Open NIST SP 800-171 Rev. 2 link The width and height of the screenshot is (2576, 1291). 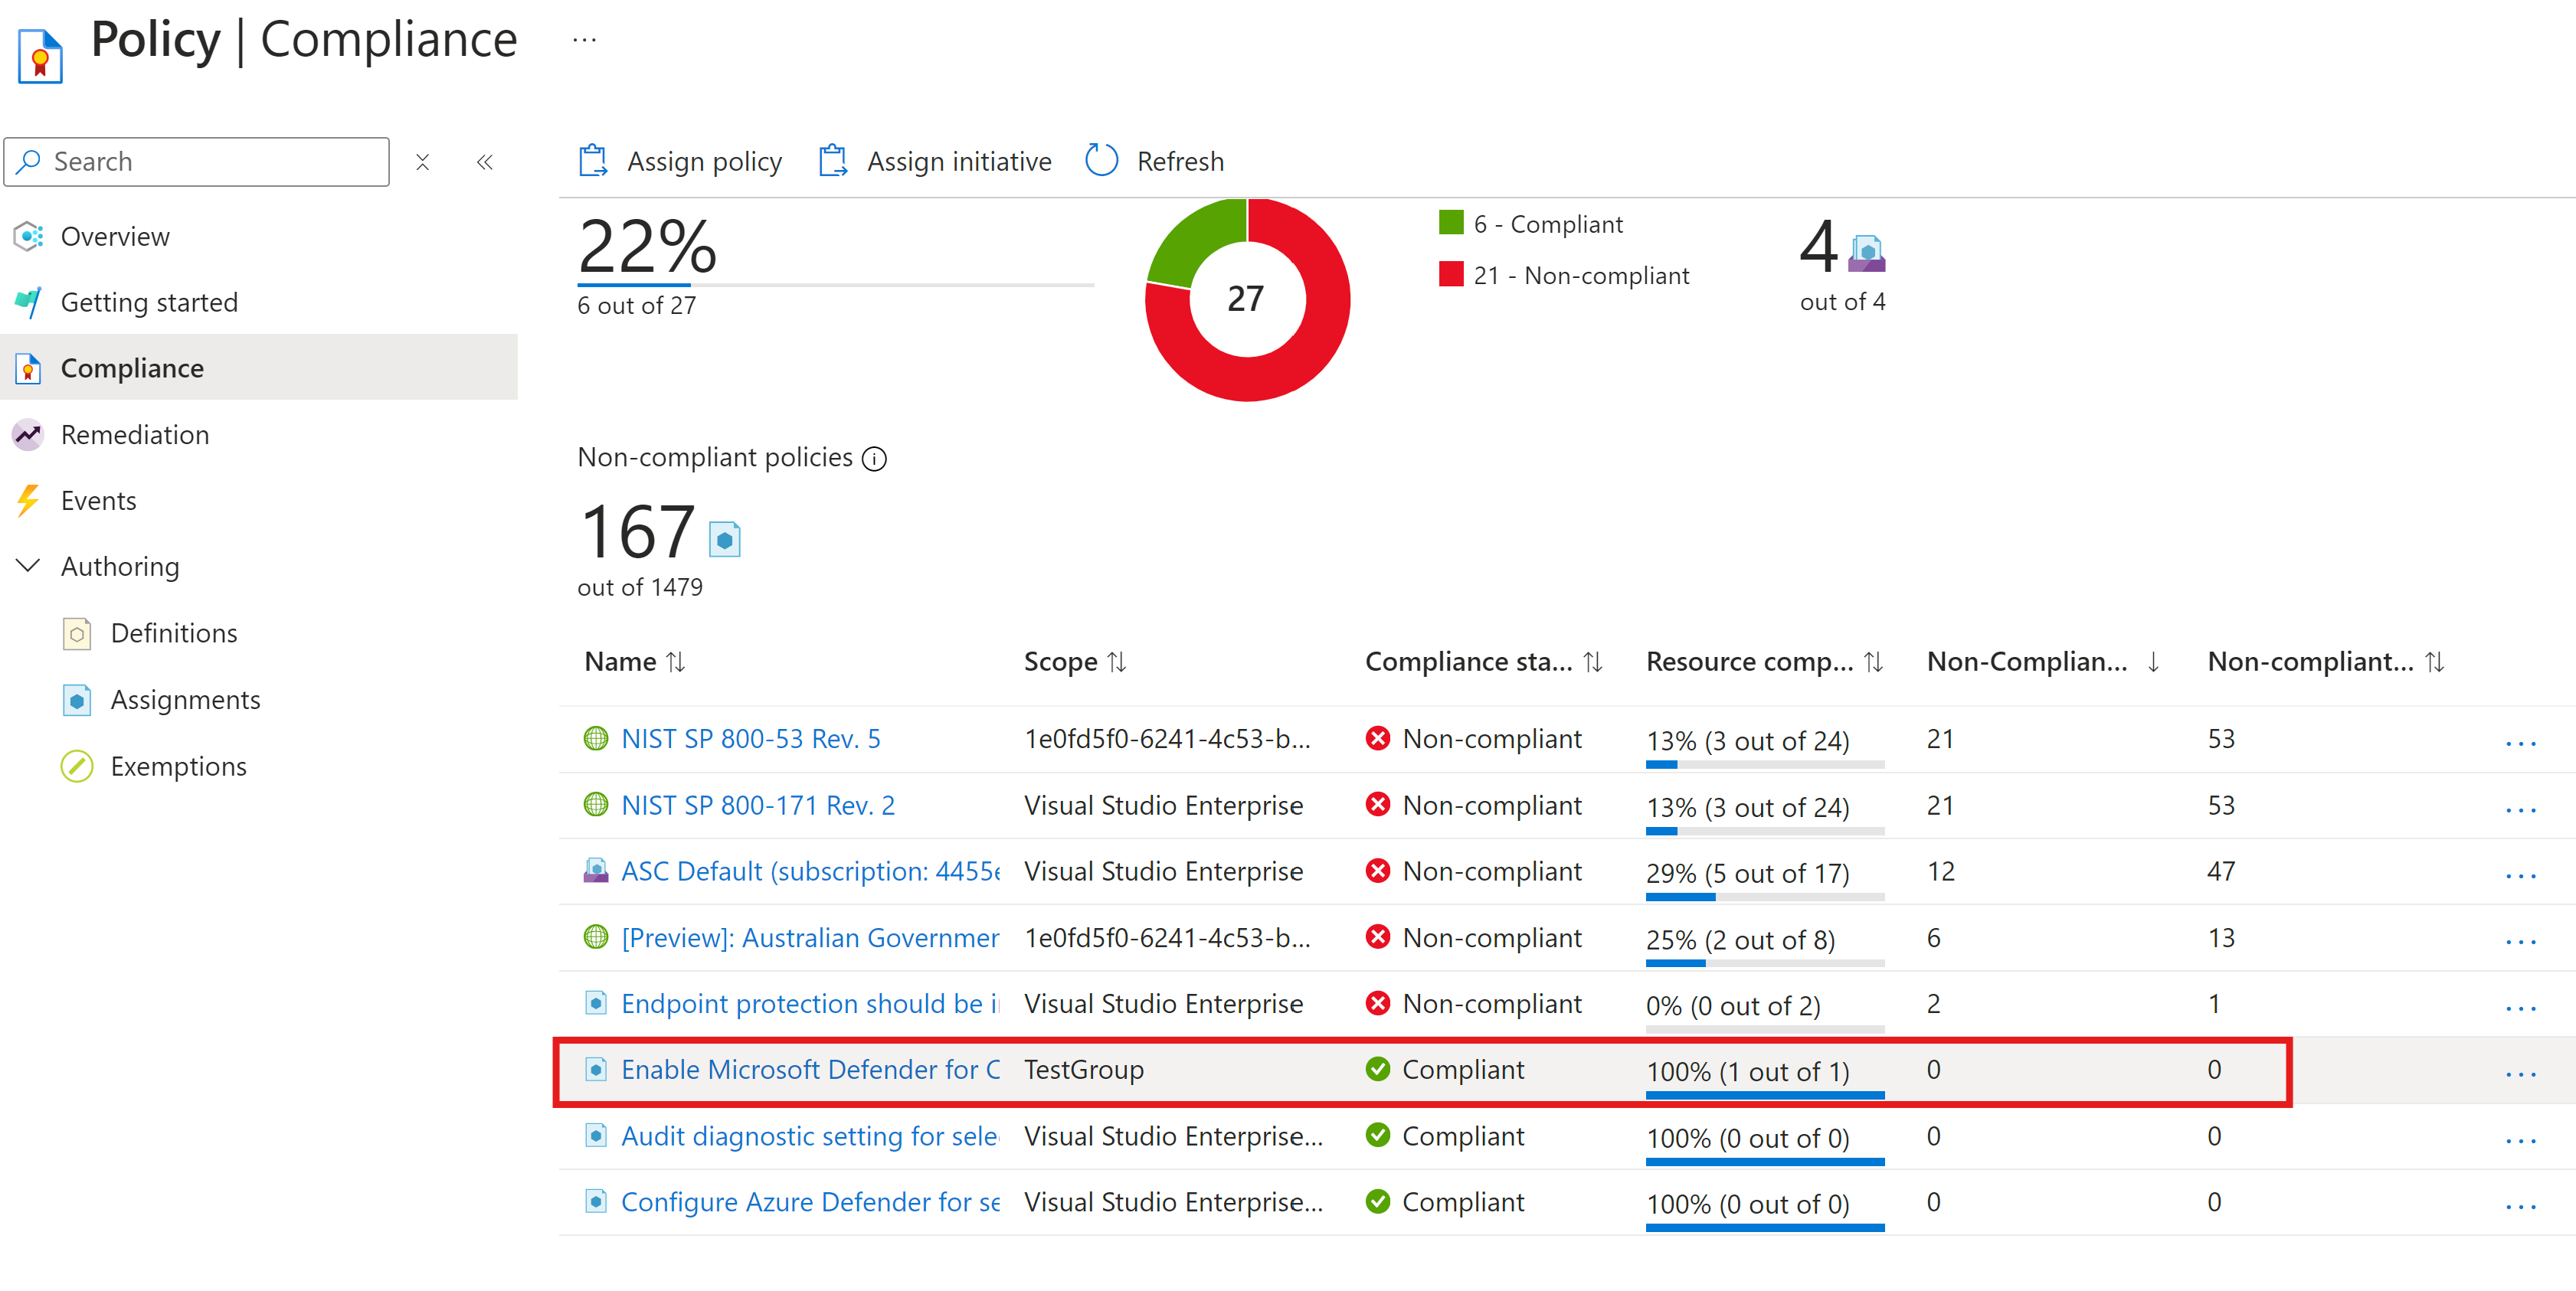point(758,806)
